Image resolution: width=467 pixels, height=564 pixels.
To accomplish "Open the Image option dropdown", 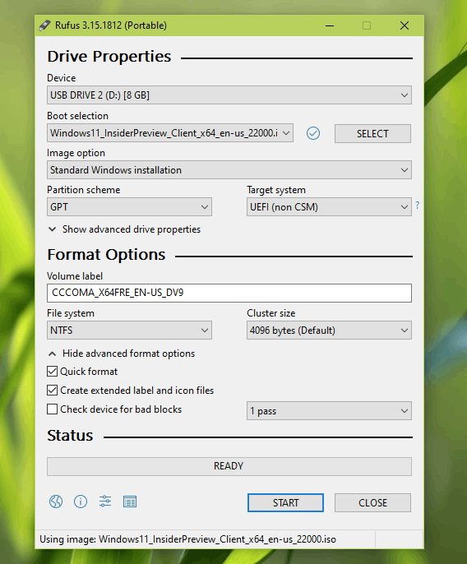I will point(229,169).
